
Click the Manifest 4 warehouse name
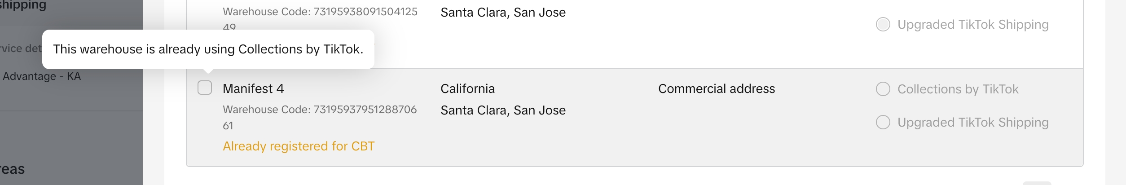pos(253,89)
